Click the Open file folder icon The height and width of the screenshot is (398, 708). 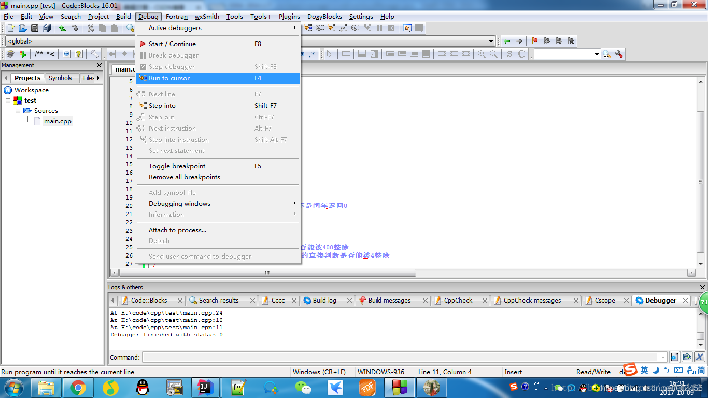(x=22, y=28)
